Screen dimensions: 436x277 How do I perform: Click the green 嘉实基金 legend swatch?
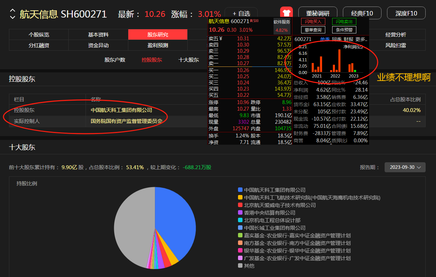coord(240,235)
